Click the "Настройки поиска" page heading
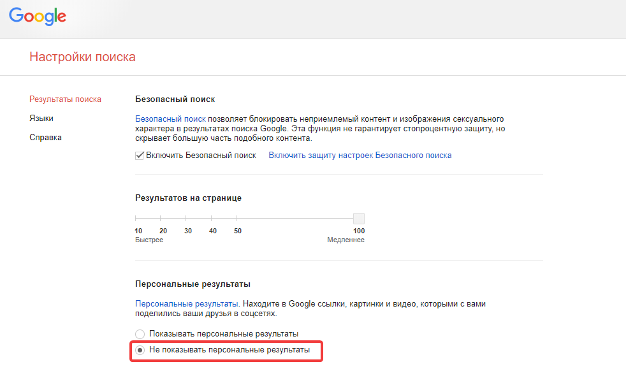The width and height of the screenshot is (626, 369). [82, 57]
